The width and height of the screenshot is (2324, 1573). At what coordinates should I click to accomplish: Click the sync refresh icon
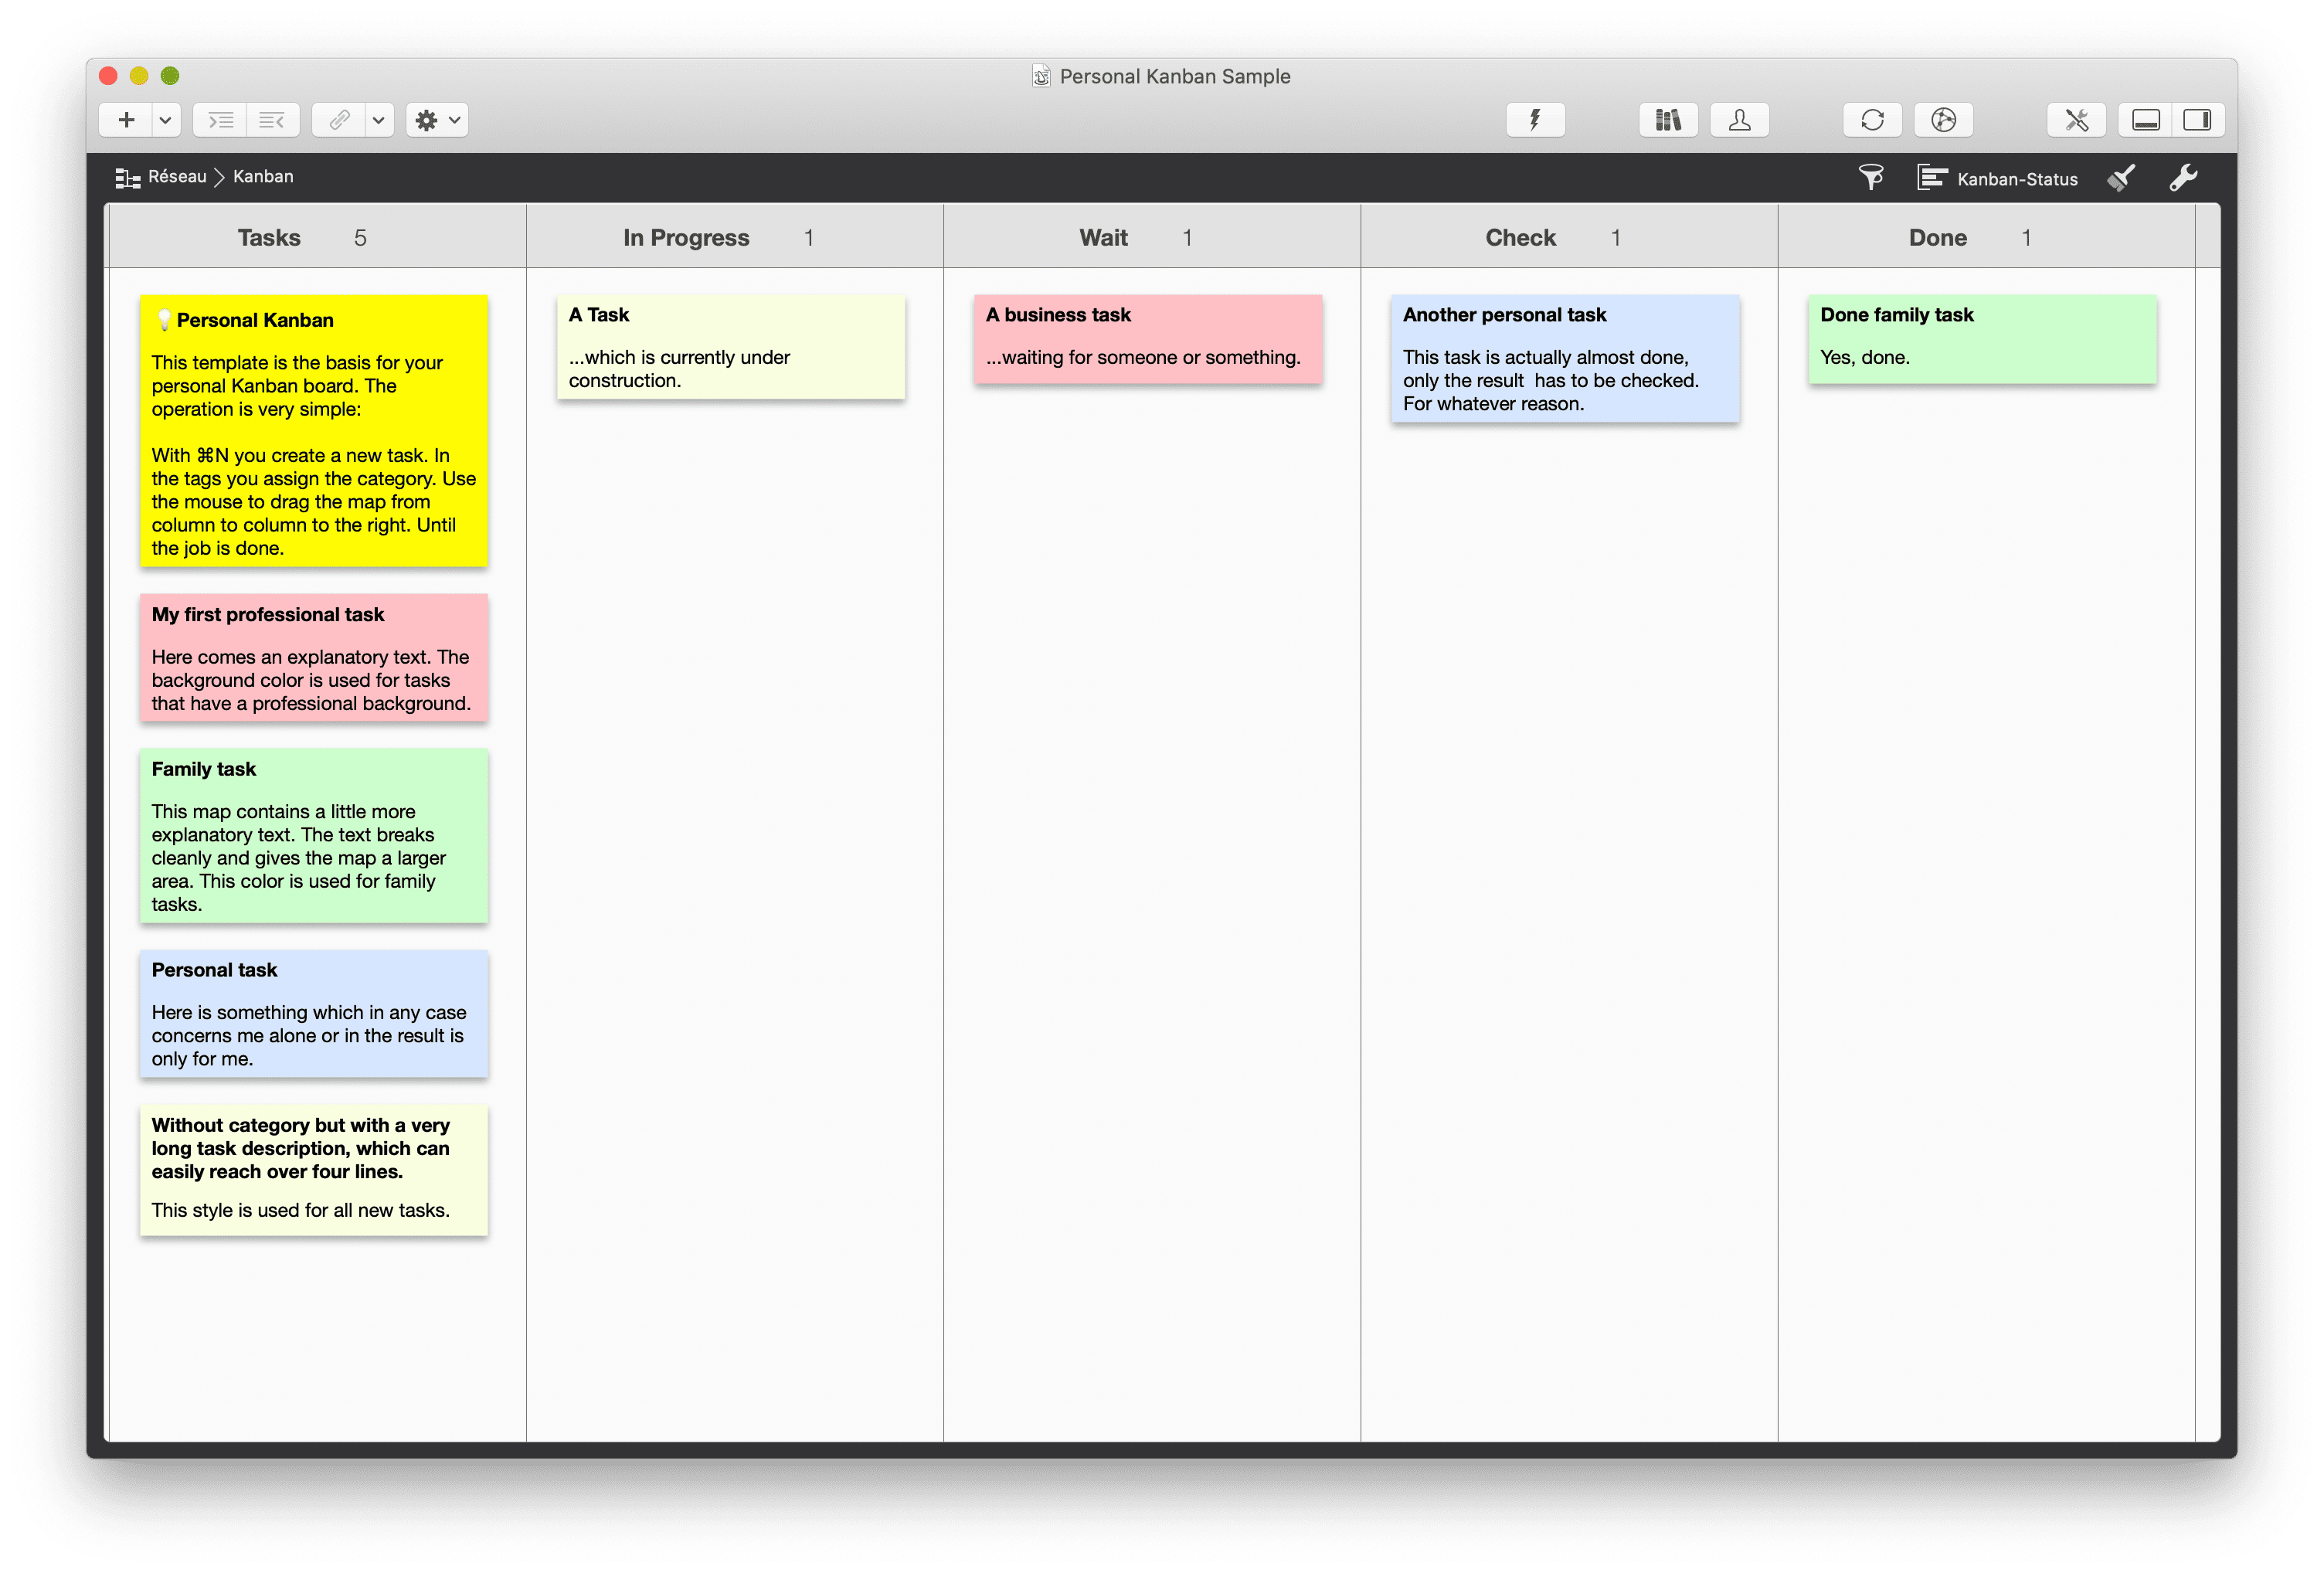[x=1871, y=119]
